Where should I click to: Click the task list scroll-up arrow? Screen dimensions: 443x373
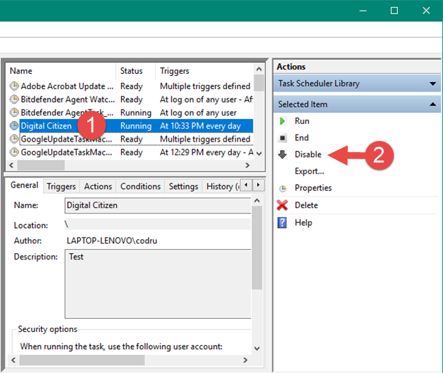click(x=258, y=69)
